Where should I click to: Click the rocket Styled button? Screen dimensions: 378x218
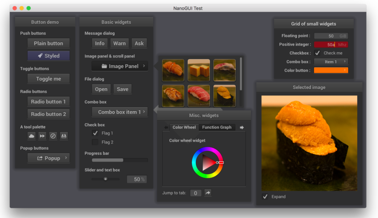[x=48, y=56]
